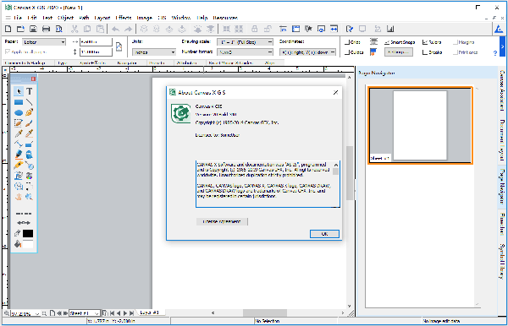
Task: Open the Window menu
Action: pos(181,18)
